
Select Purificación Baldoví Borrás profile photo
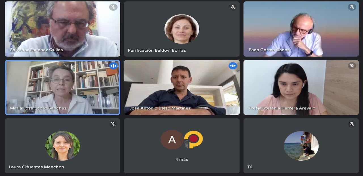pos(182,29)
